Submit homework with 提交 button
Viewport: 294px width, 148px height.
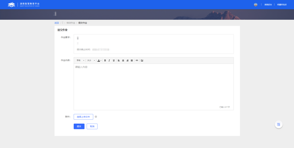pyautogui.click(x=79, y=126)
